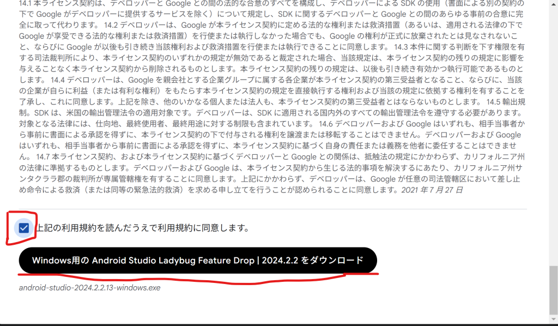Click the scrollbar down arrow

pos(553,321)
